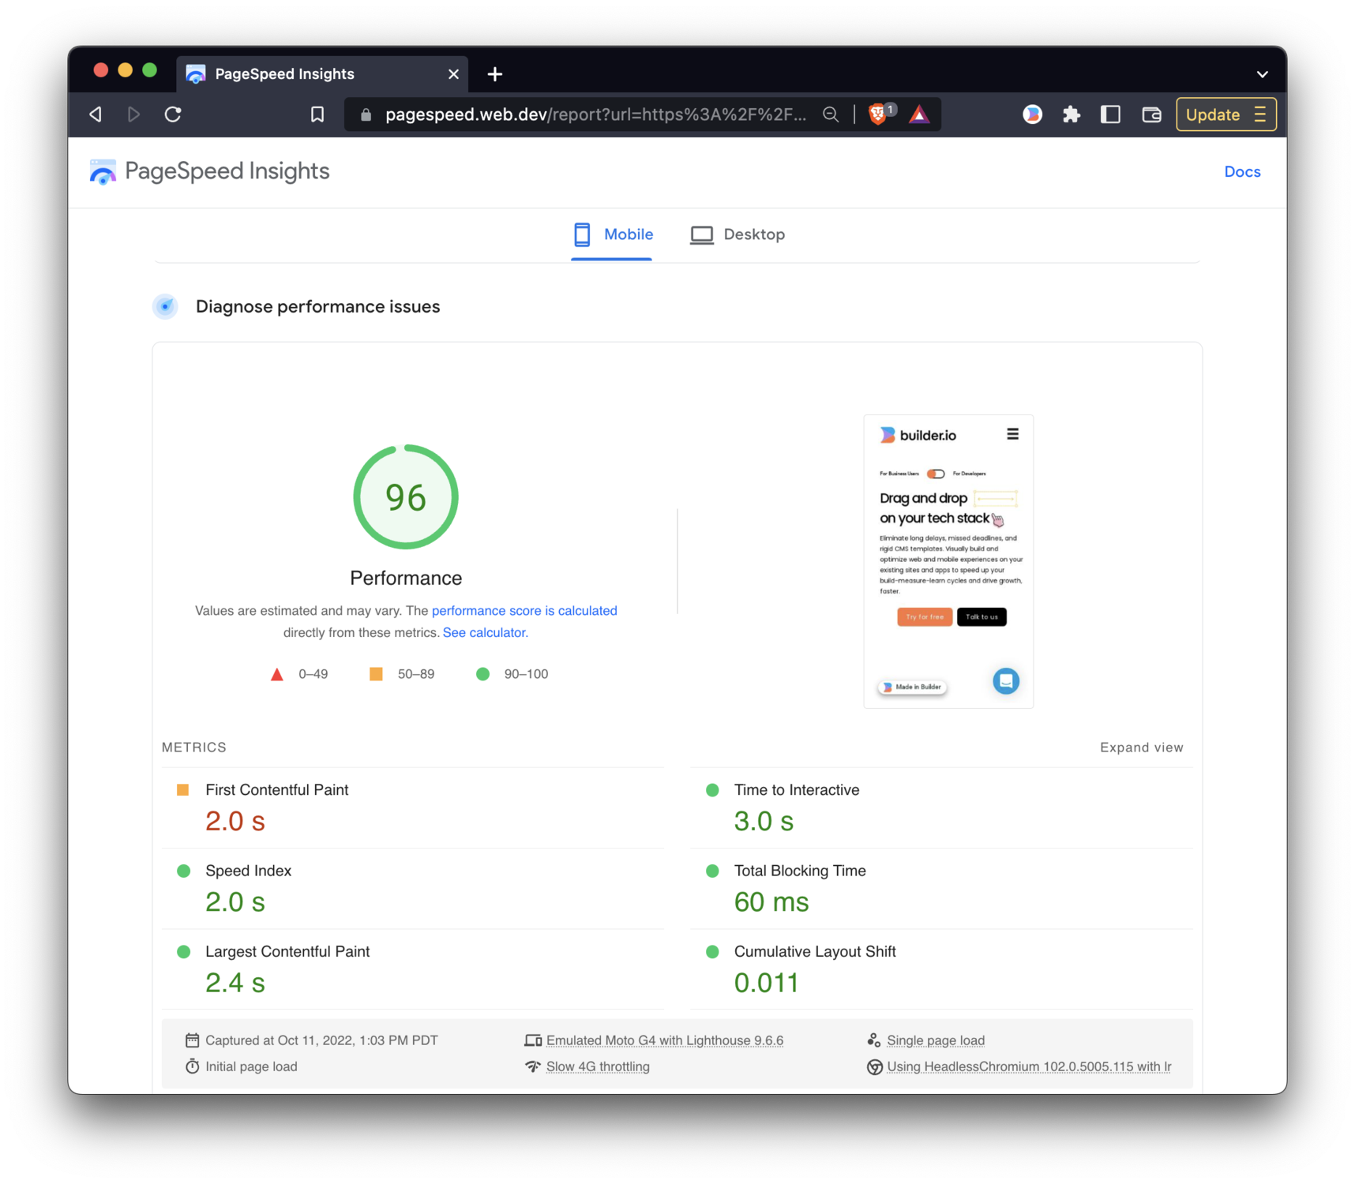Click the browser profile avatar icon

[1032, 114]
